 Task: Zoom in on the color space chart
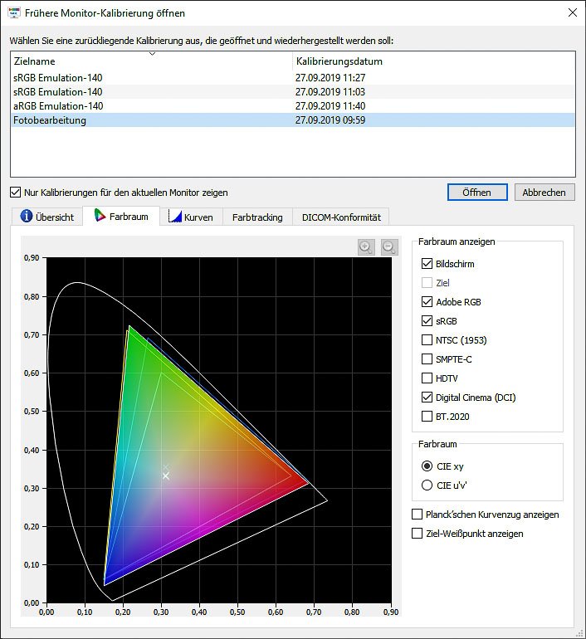[x=366, y=247]
